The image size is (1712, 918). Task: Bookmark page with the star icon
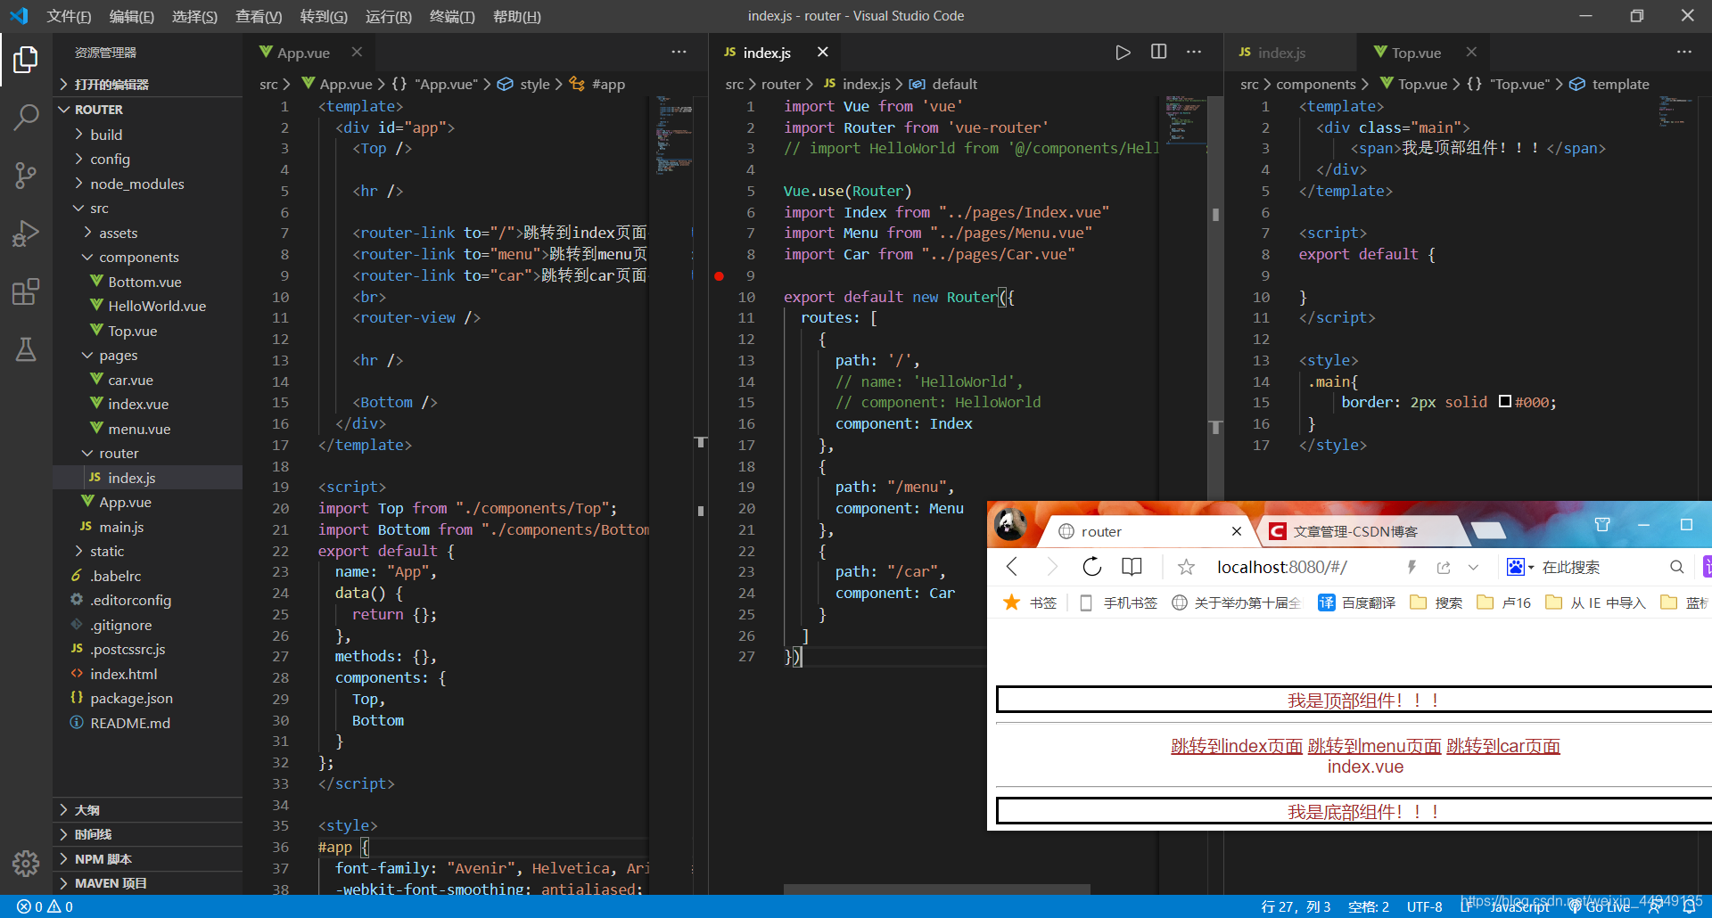(x=1186, y=567)
